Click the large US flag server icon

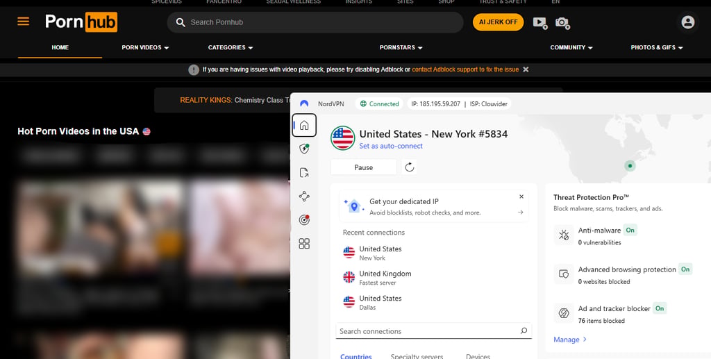tap(343, 137)
